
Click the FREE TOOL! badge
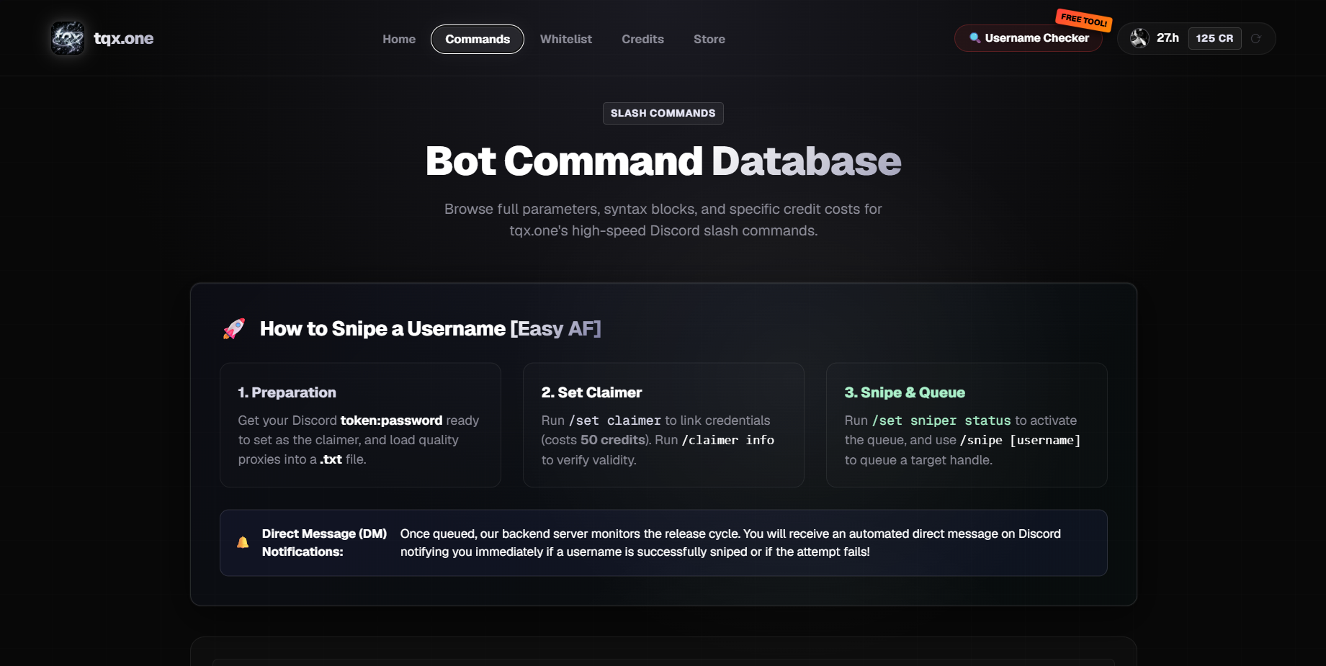coord(1084,19)
